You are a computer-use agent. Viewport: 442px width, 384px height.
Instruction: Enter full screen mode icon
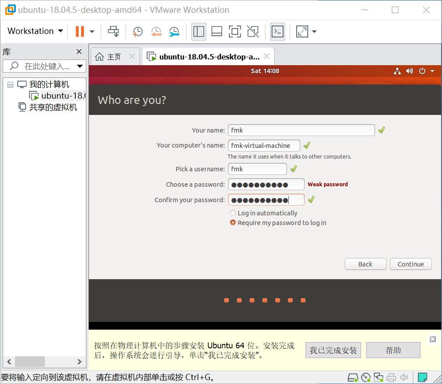(x=235, y=32)
